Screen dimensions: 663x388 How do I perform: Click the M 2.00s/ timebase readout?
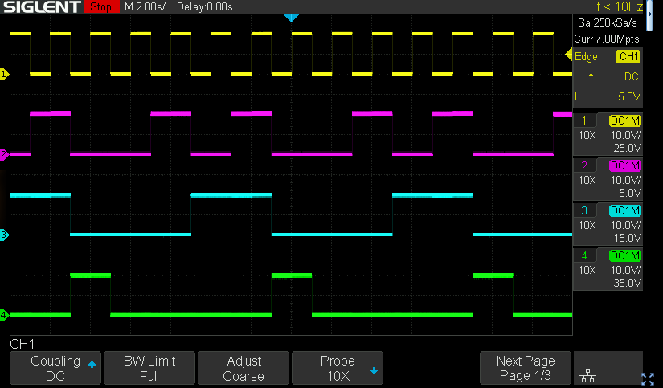click(145, 7)
